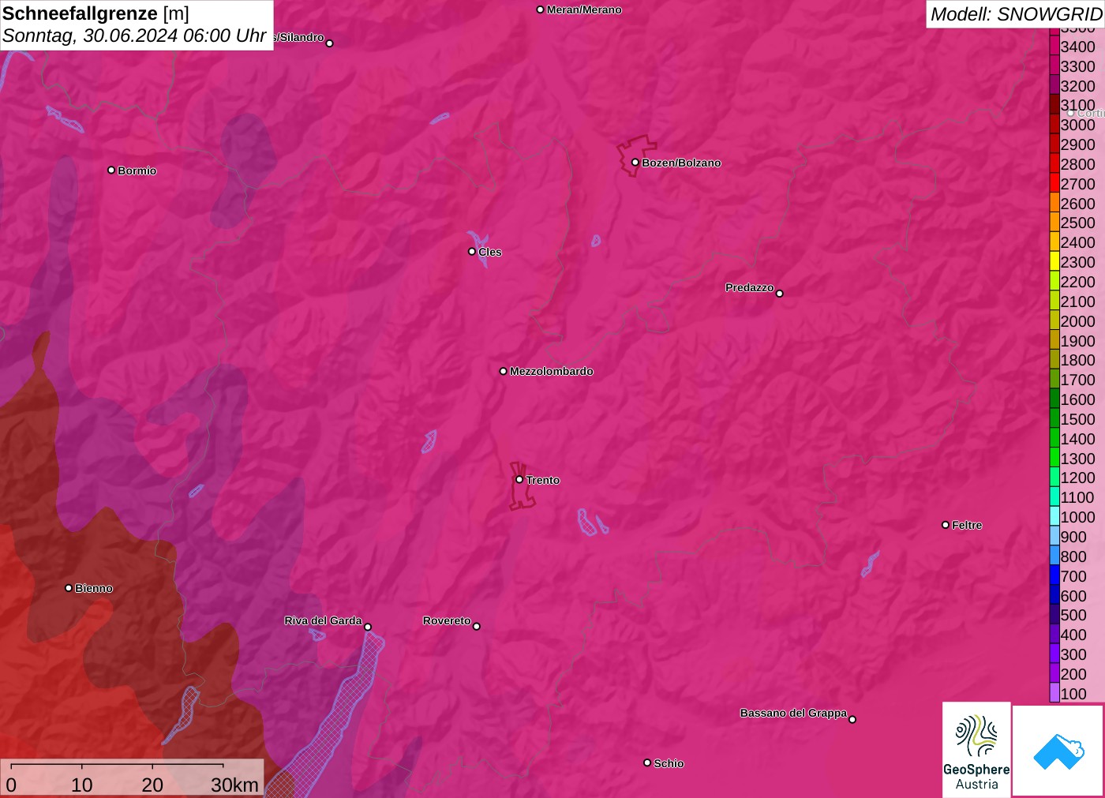Pick the 2500 orange legend swatch
1105x798 pixels.
pos(1054,223)
